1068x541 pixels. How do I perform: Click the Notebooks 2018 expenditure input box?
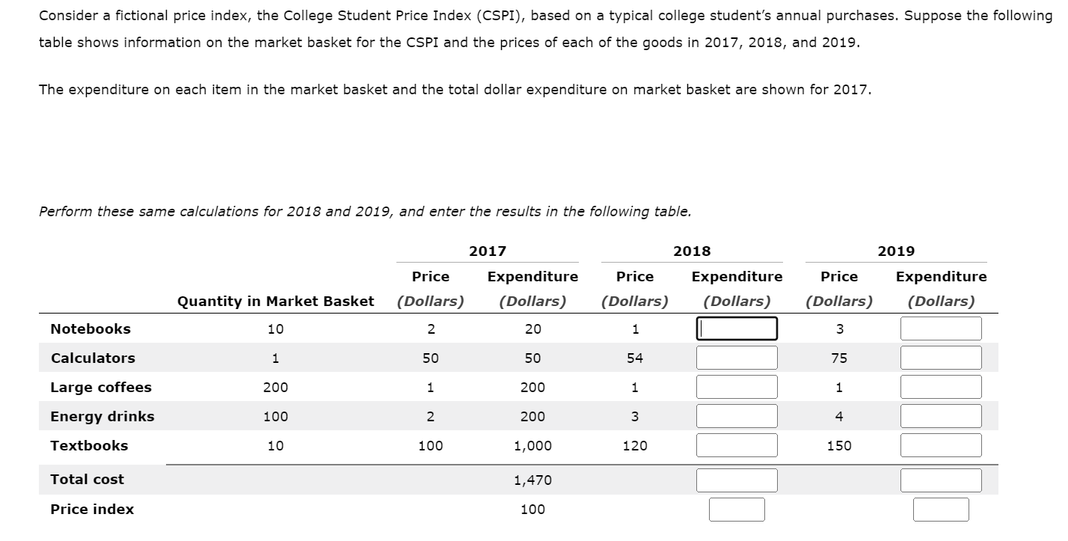pyautogui.click(x=737, y=328)
